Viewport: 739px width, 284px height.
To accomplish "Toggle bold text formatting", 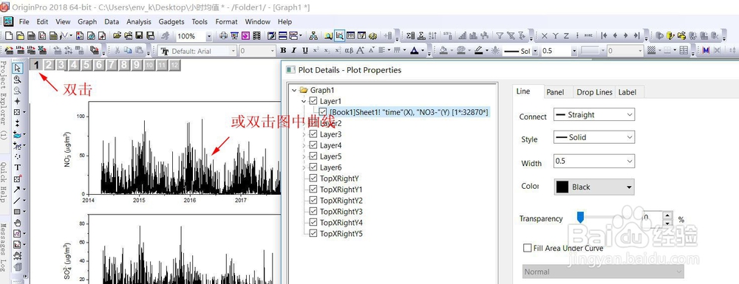I will 283,51.
